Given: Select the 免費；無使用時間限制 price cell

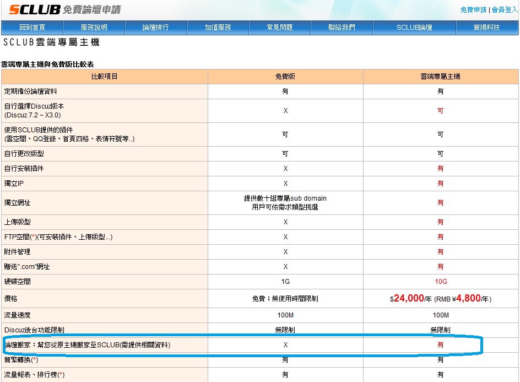Looking at the screenshot, I should click(x=285, y=299).
